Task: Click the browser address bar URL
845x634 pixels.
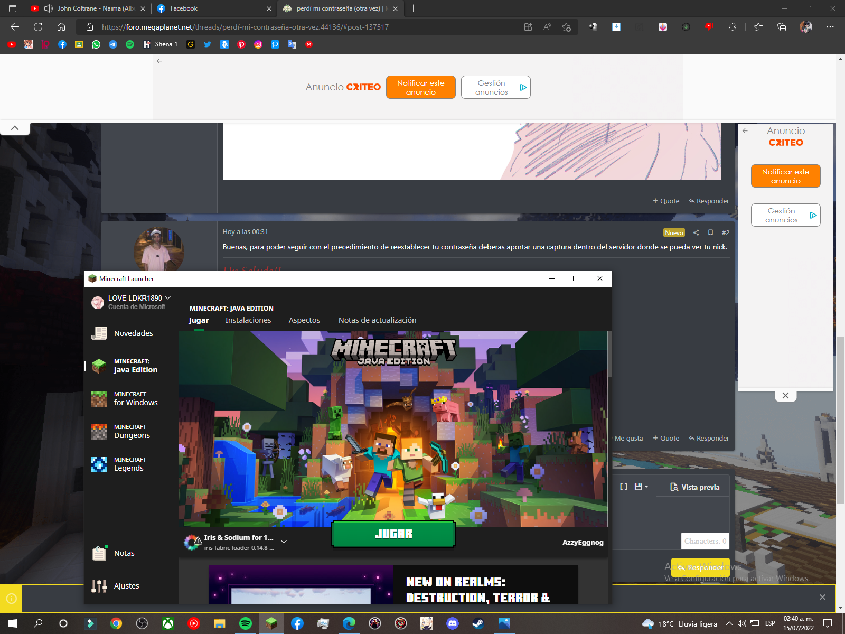Action: click(x=245, y=27)
